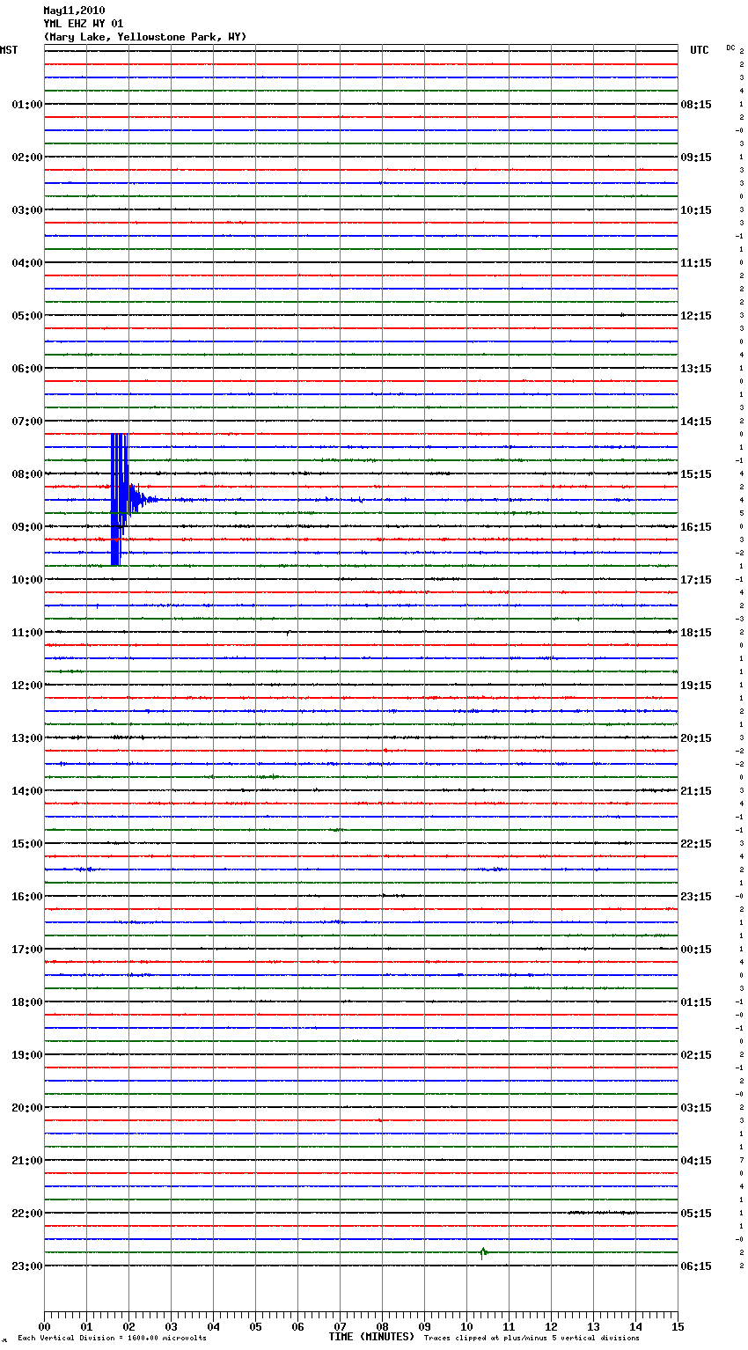
Task: Click the 13:15 UTC time label
Action: 696,368
